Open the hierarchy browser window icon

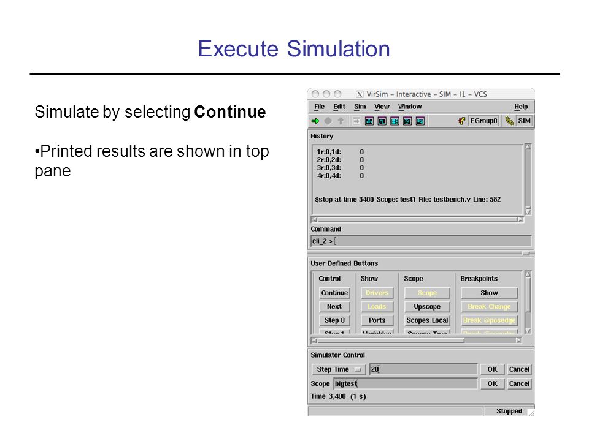click(x=369, y=121)
